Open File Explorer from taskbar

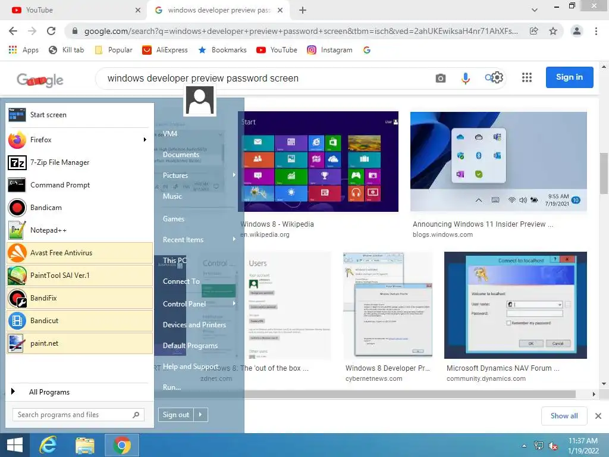pyautogui.click(x=84, y=445)
